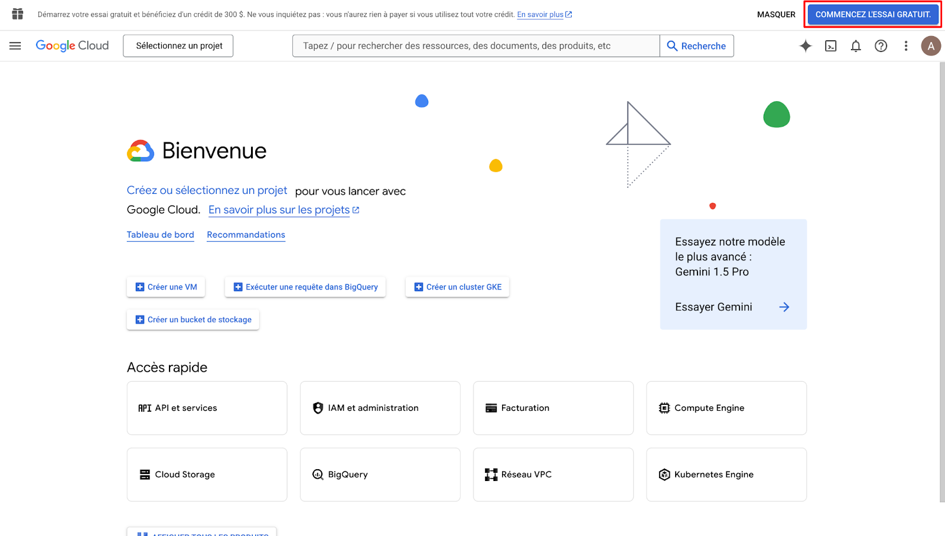
Task: Click the Google Cloud logo beside Bienvenue
Action: [x=141, y=151]
